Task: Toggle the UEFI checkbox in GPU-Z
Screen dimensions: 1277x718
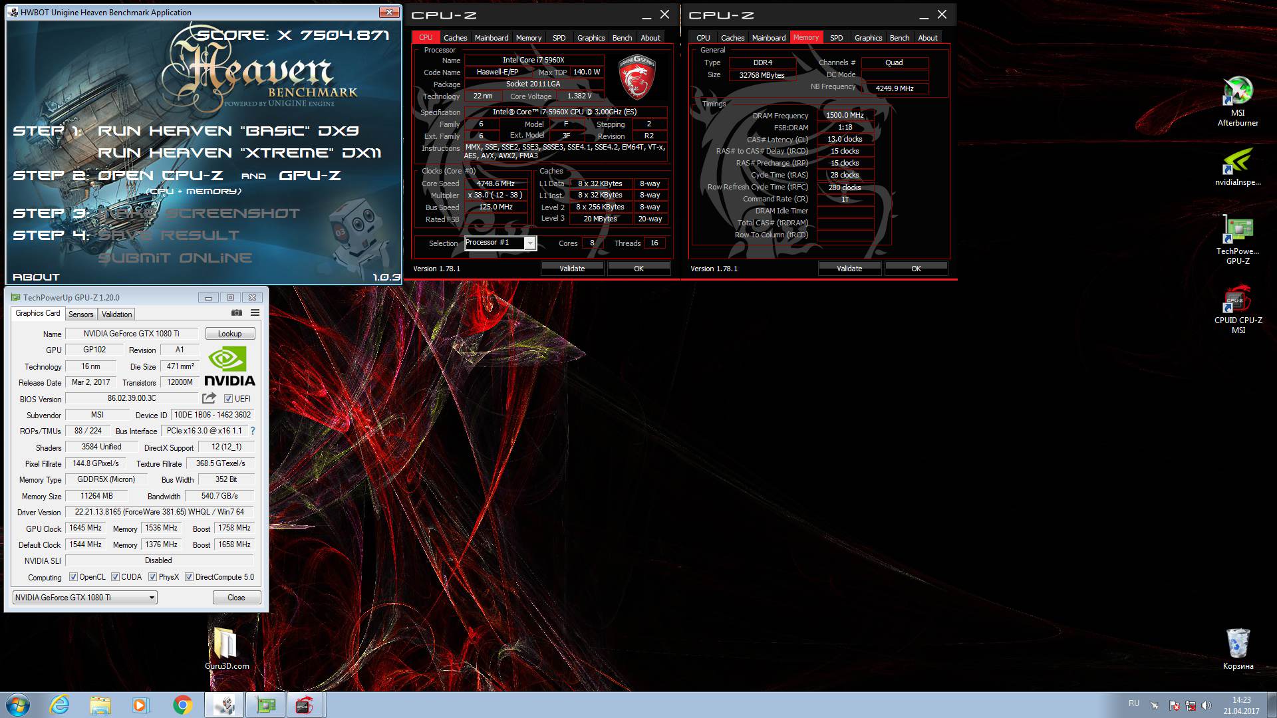Action: (x=228, y=399)
